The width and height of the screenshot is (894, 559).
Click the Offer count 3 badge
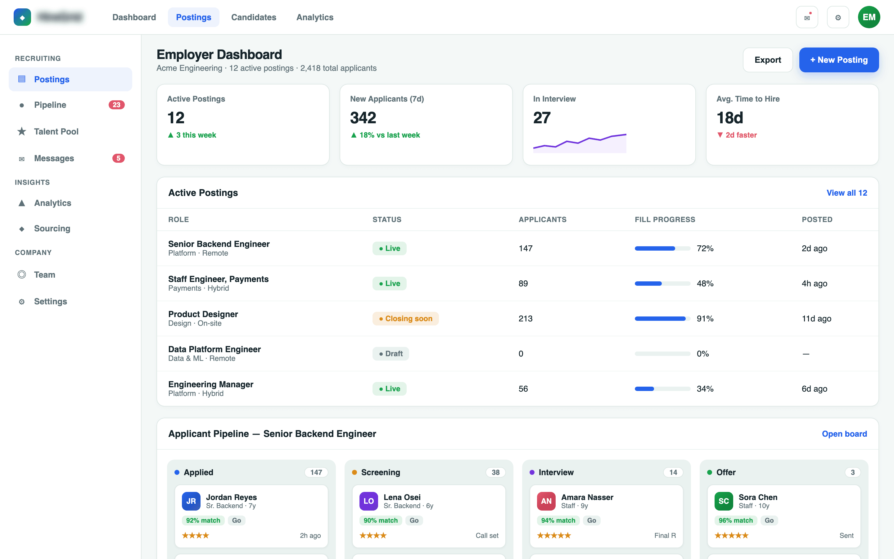coord(853,472)
